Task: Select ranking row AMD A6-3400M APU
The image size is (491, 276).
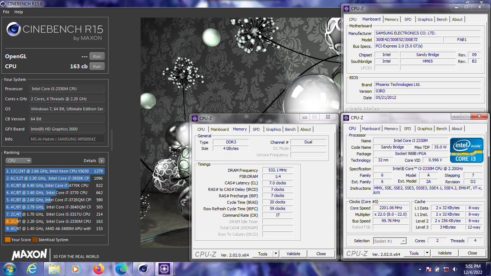Action: (54, 229)
